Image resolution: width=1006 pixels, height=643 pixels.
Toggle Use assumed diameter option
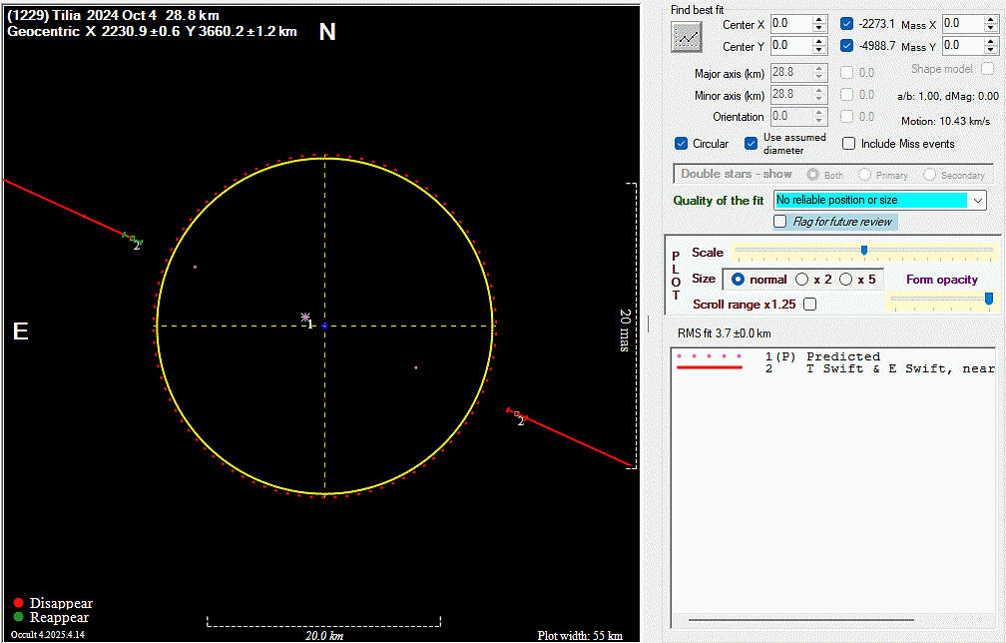tap(752, 144)
